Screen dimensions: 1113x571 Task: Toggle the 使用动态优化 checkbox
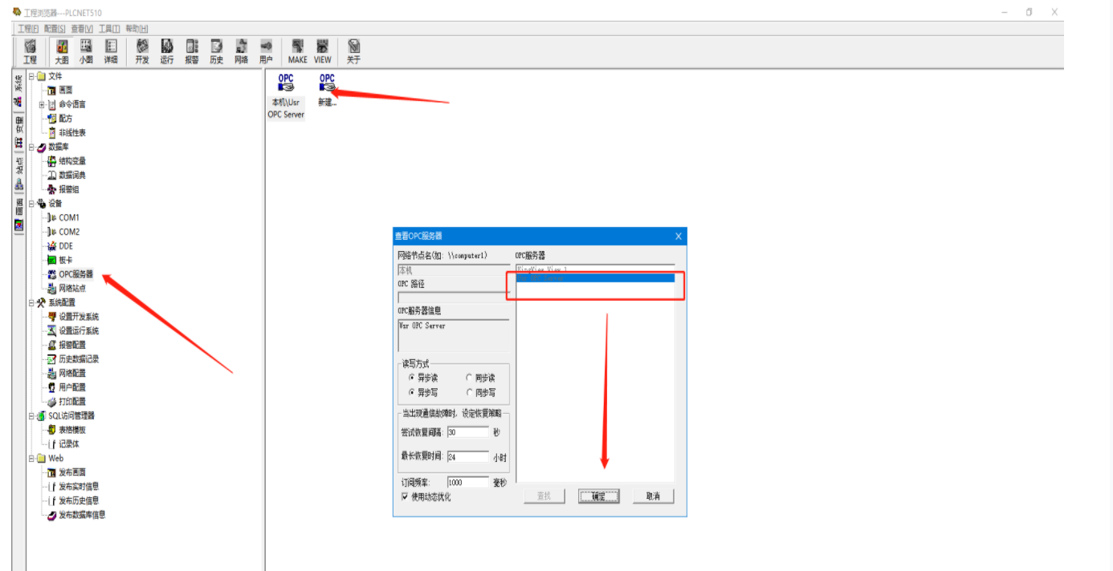[405, 497]
